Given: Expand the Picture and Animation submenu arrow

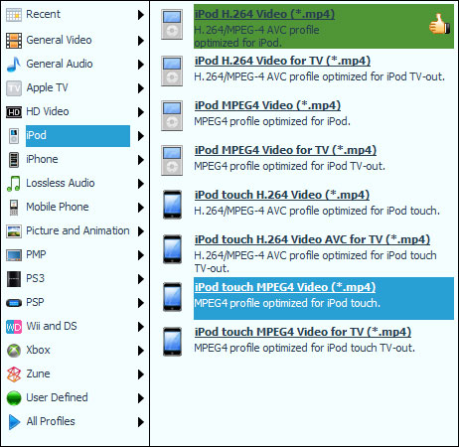Looking at the screenshot, I should (141, 231).
